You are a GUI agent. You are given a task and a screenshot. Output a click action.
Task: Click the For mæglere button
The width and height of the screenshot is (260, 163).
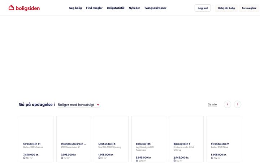(x=249, y=8)
